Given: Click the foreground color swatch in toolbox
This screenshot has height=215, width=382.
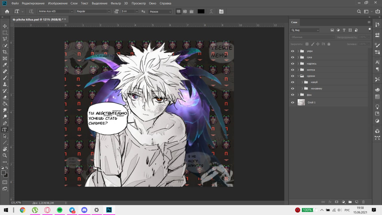Looking at the screenshot, I should 4,173.
